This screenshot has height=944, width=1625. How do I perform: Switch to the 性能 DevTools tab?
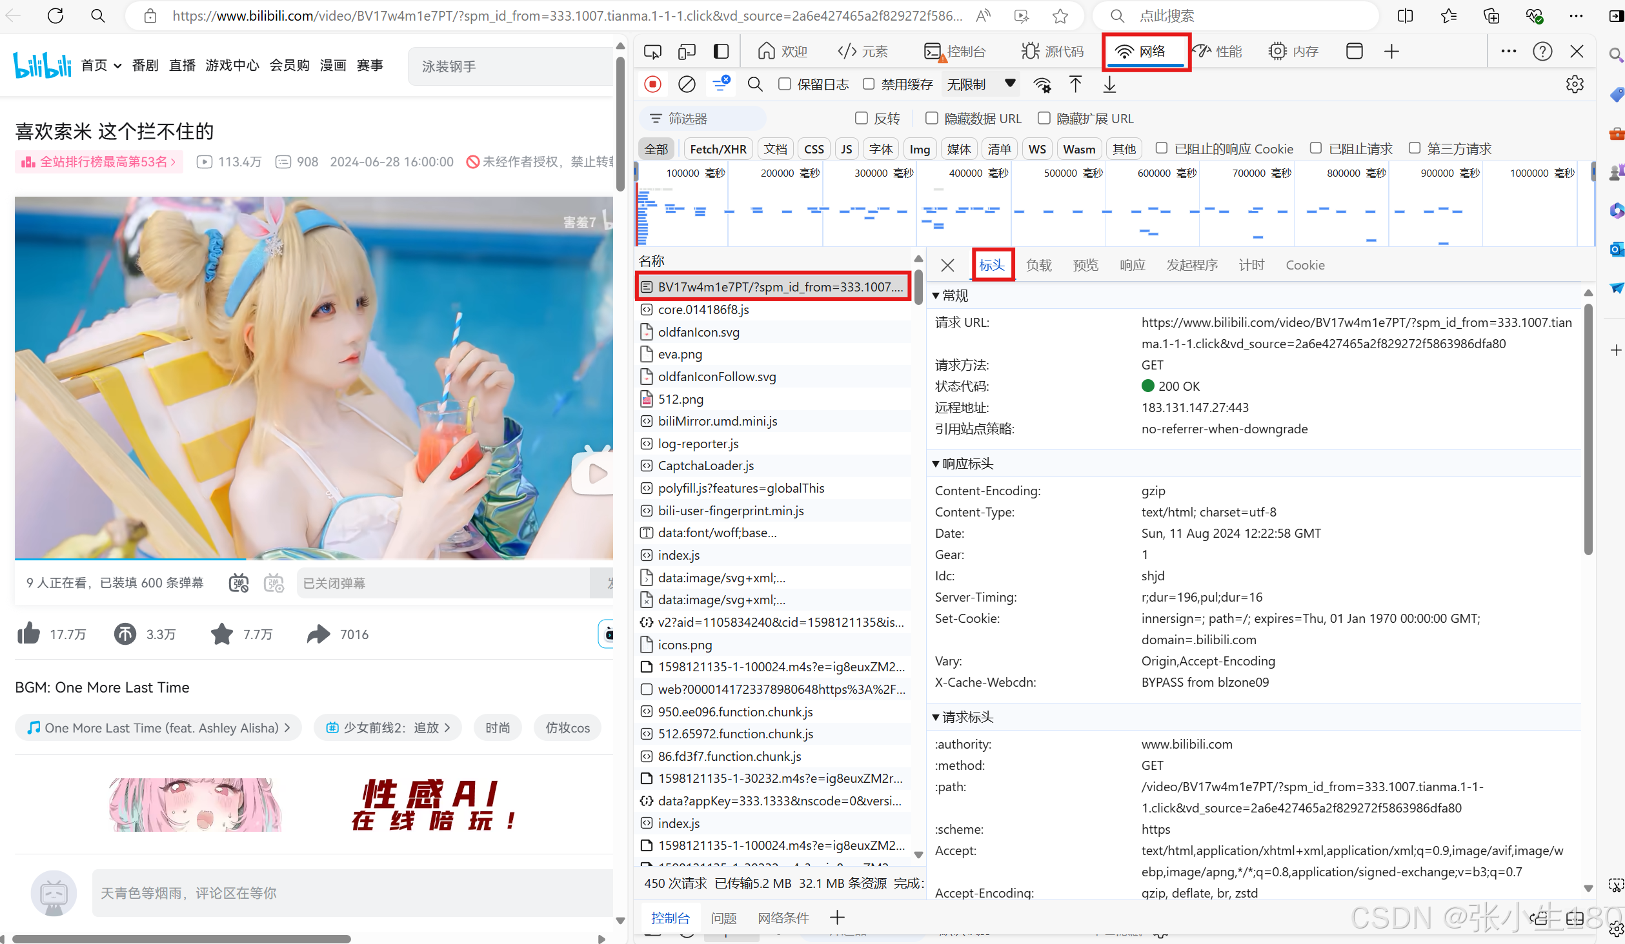click(1217, 52)
